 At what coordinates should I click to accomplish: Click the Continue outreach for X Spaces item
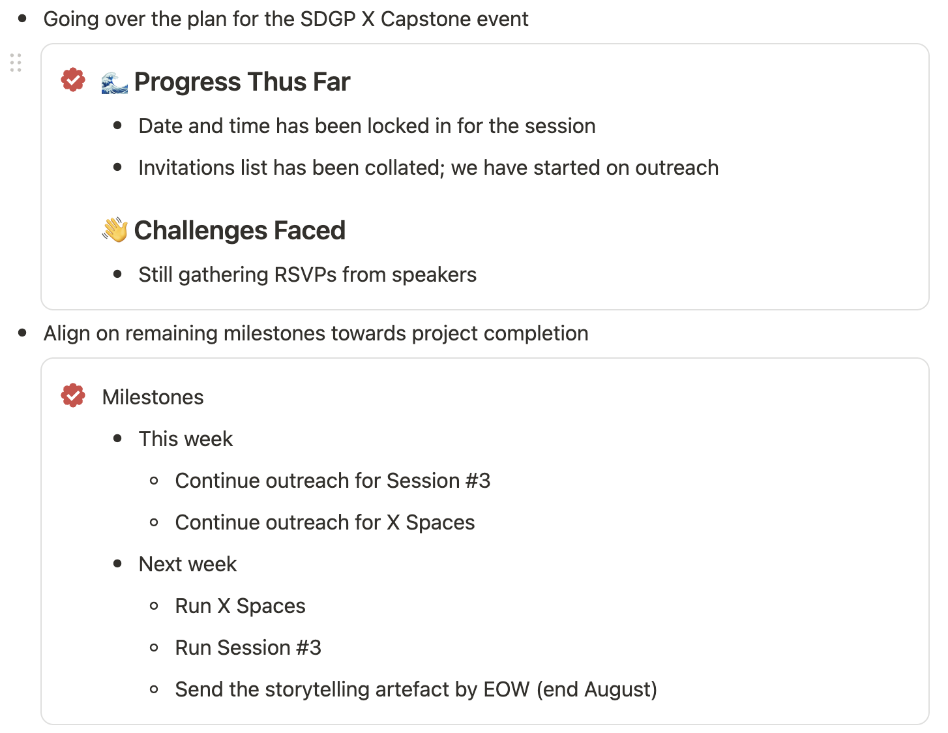click(x=325, y=522)
